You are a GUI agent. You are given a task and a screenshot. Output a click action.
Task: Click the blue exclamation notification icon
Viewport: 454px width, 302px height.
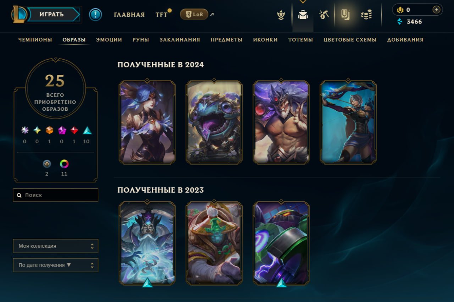tap(95, 15)
